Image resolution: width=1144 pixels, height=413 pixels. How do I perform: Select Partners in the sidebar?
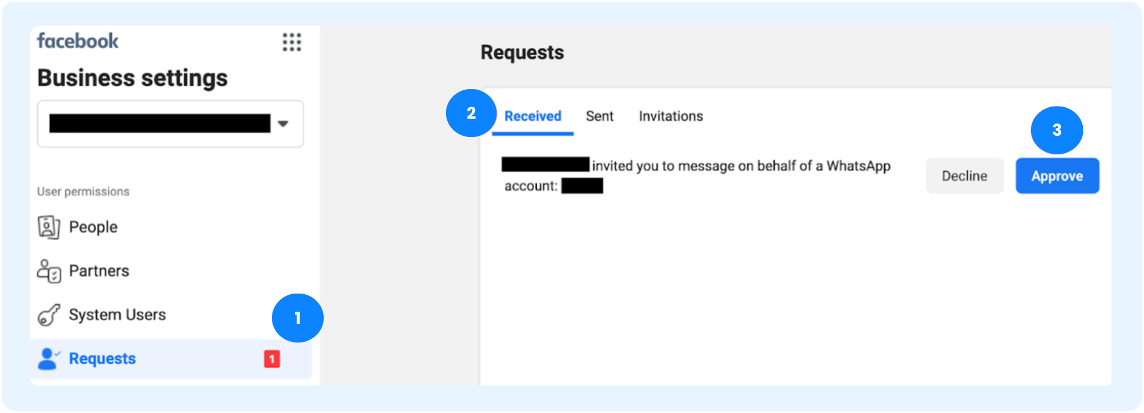(99, 271)
